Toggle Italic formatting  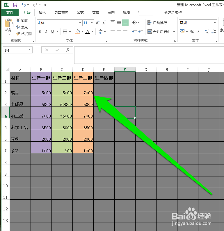46,32
